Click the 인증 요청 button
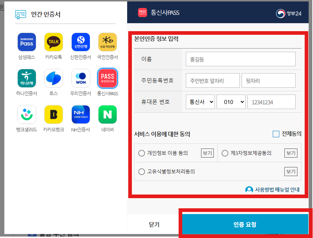 click(x=245, y=225)
